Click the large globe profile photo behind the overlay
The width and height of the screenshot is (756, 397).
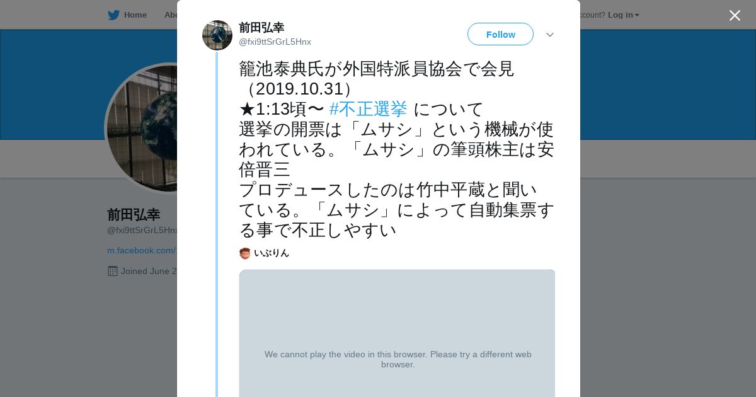tap(142, 129)
